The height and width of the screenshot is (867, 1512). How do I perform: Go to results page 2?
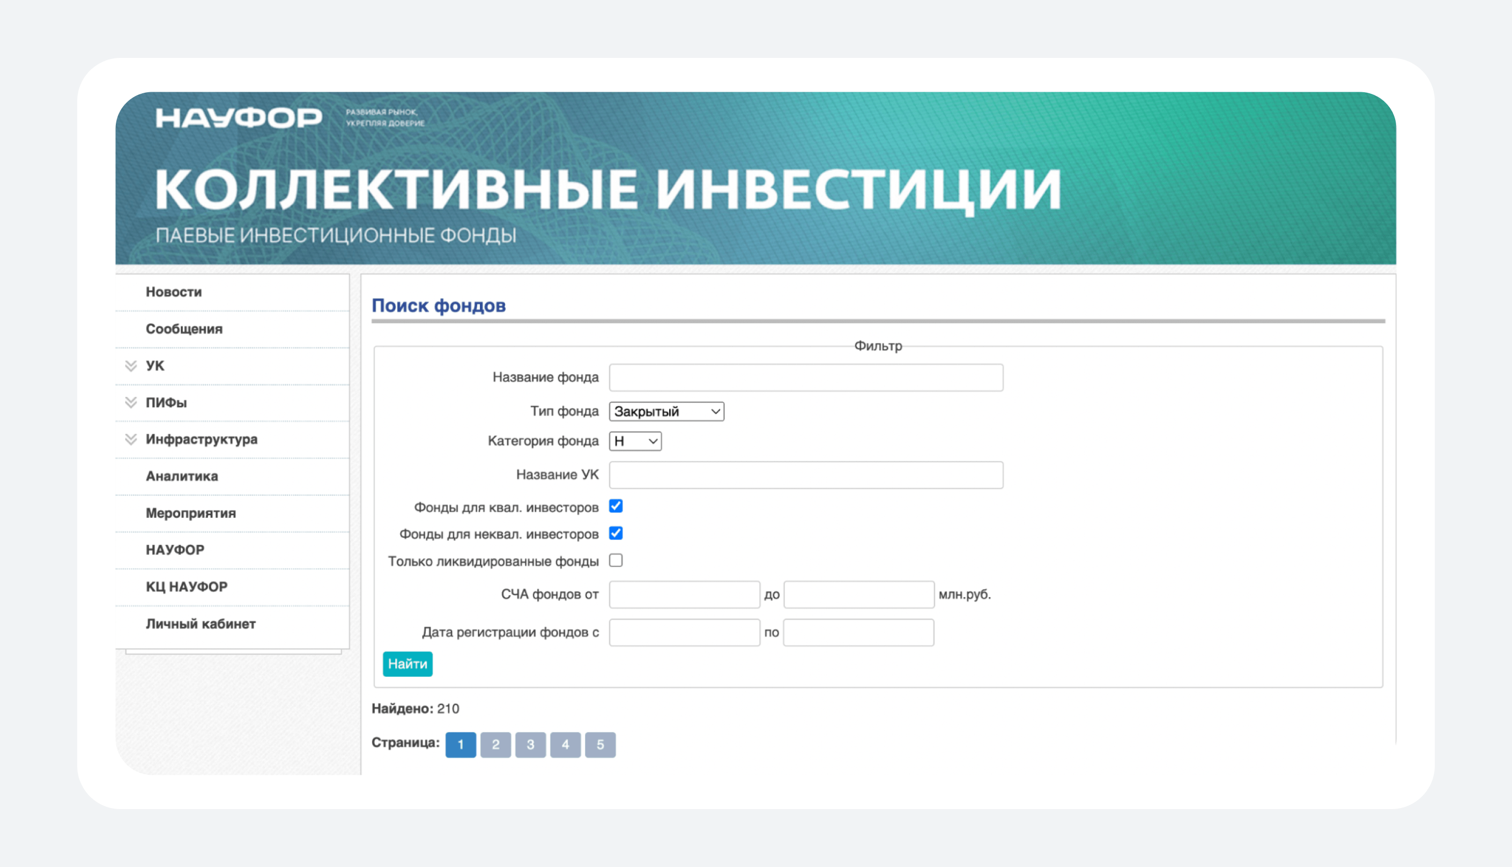(x=496, y=745)
